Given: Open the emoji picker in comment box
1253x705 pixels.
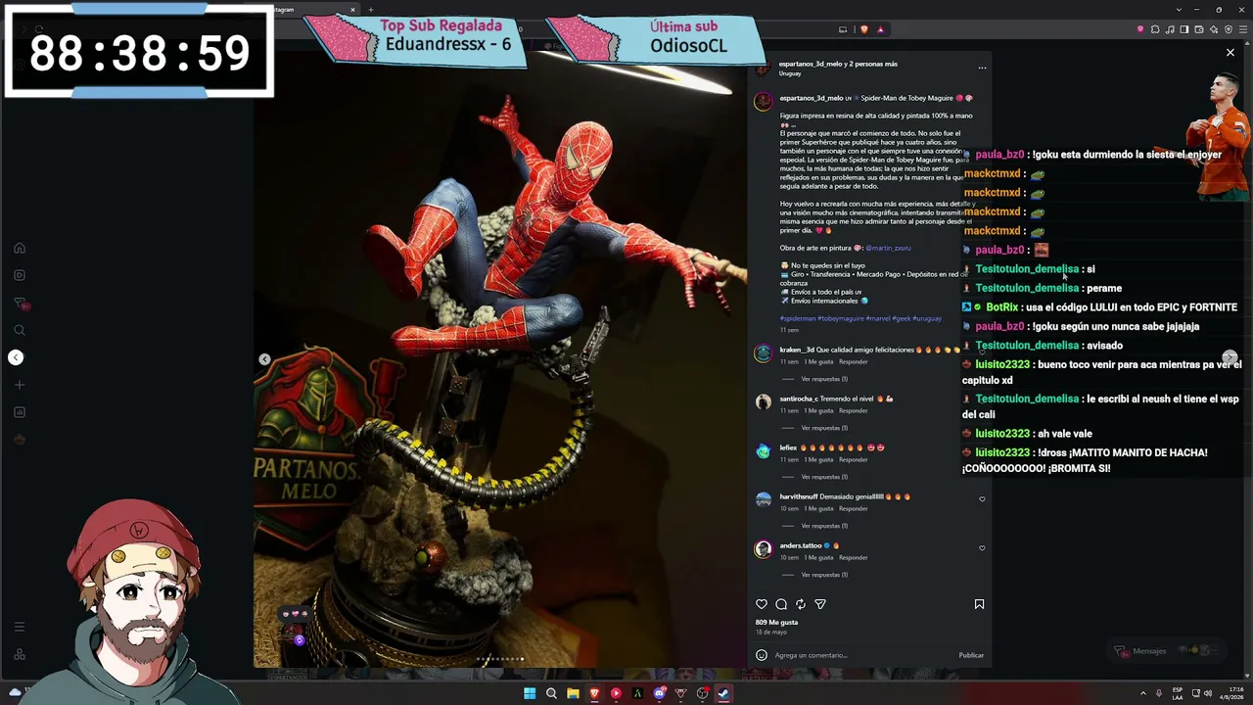Looking at the screenshot, I should (x=762, y=655).
